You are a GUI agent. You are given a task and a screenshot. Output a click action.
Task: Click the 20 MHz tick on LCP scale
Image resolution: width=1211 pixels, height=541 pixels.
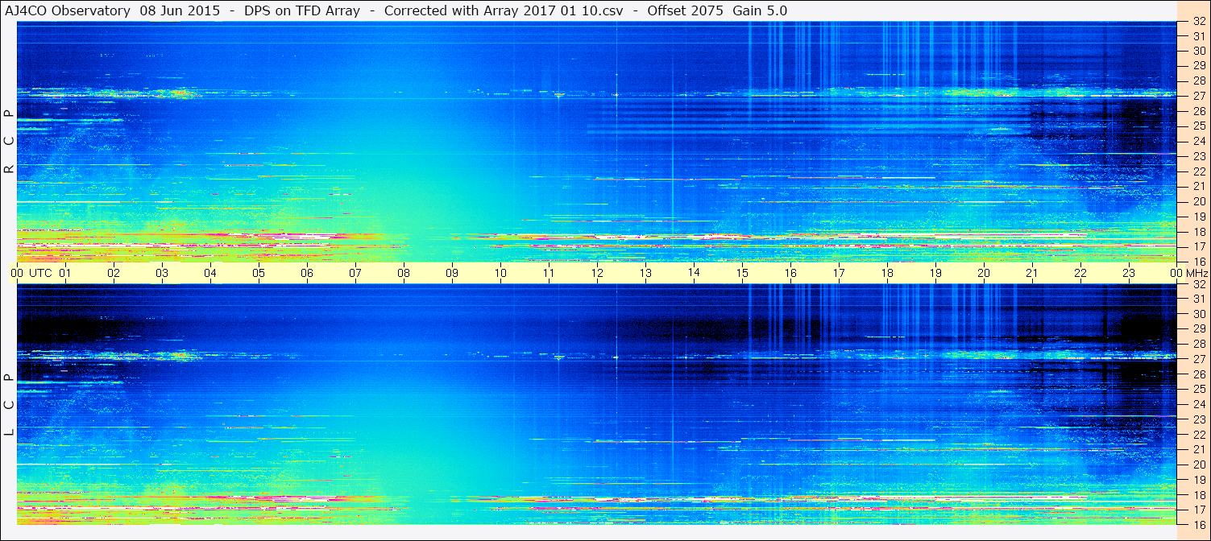click(1198, 465)
